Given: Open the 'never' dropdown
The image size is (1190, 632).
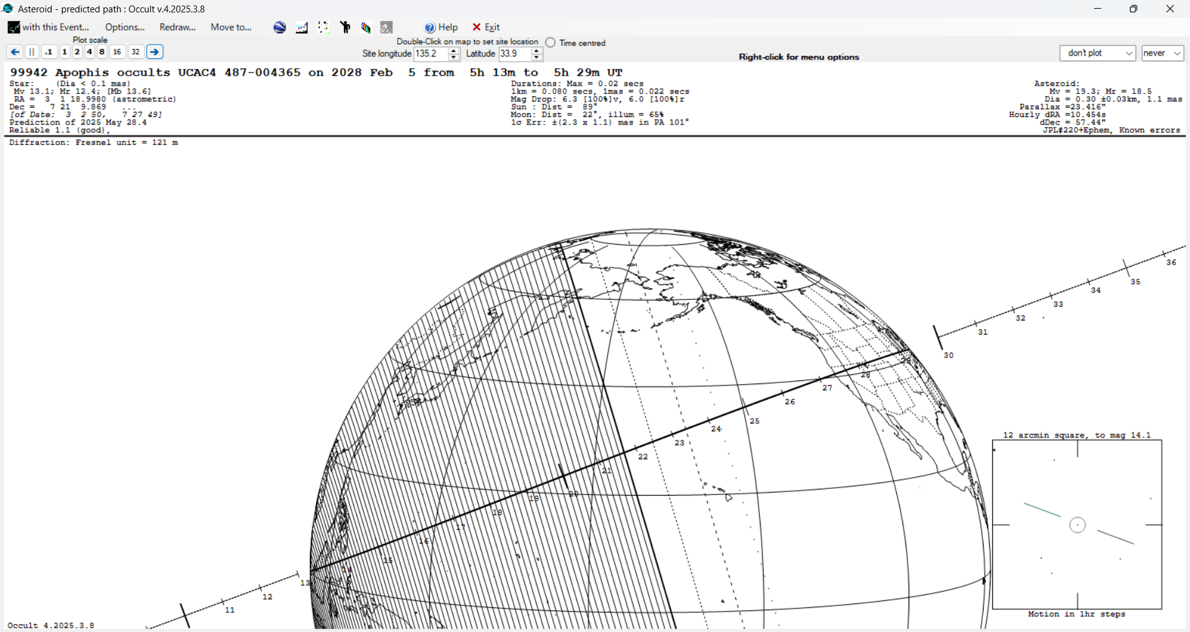Looking at the screenshot, I should tap(1163, 53).
